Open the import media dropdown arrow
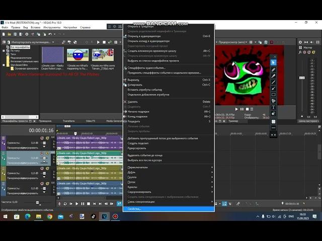The height and width of the screenshot is (241, 322). pyautogui.click(x=53, y=42)
